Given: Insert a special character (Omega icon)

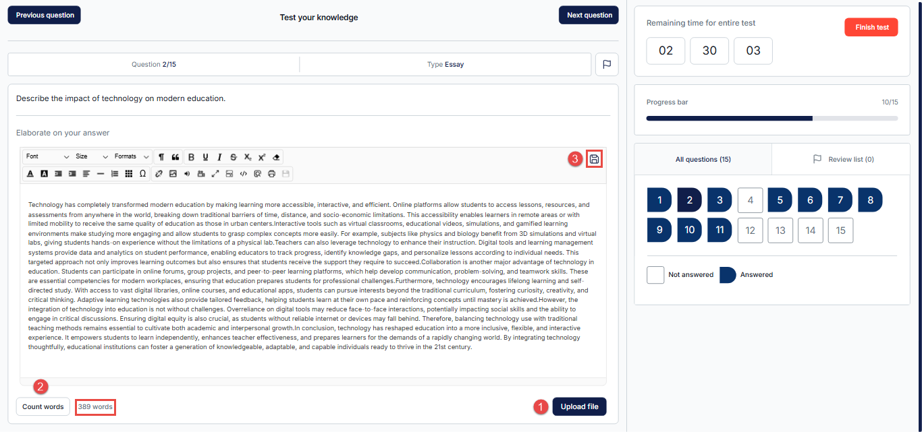Looking at the screenshot, I should [x=142, y=173].
